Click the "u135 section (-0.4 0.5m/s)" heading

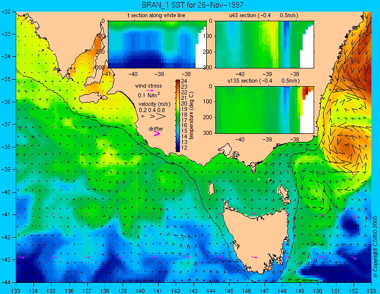(x=263, y=81)
